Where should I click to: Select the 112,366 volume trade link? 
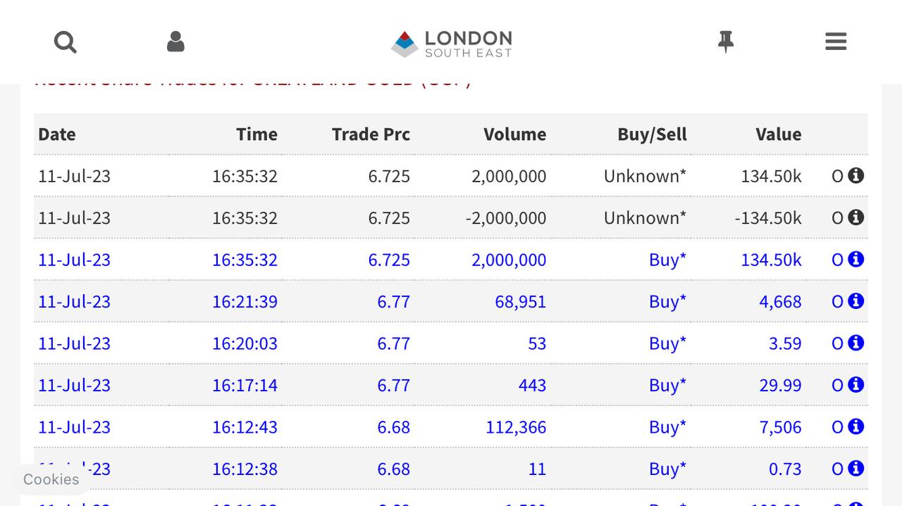516,427
